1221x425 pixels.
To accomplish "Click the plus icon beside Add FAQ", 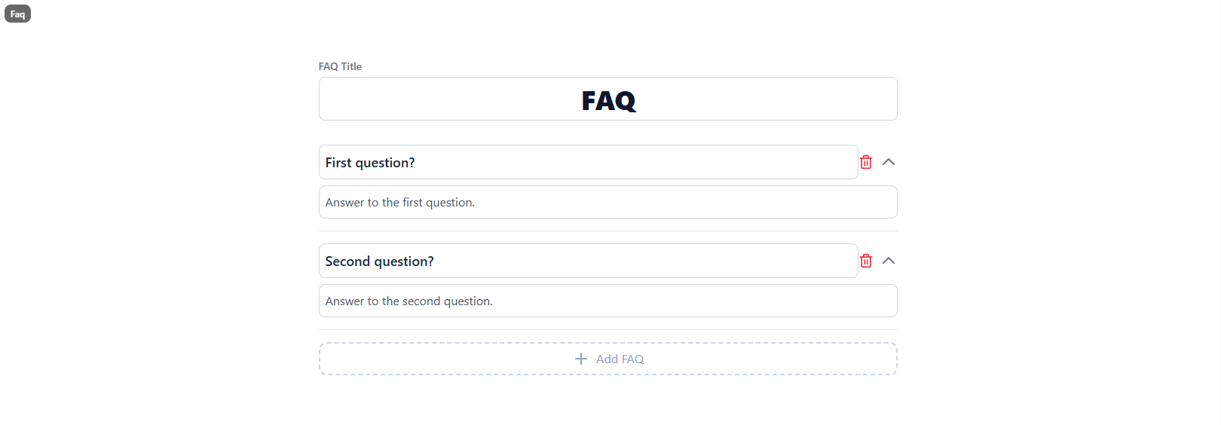I will point(581,359).
